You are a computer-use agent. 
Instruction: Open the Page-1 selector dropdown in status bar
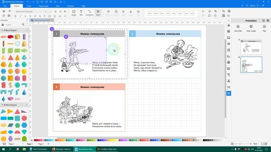[x=22, y=144]
